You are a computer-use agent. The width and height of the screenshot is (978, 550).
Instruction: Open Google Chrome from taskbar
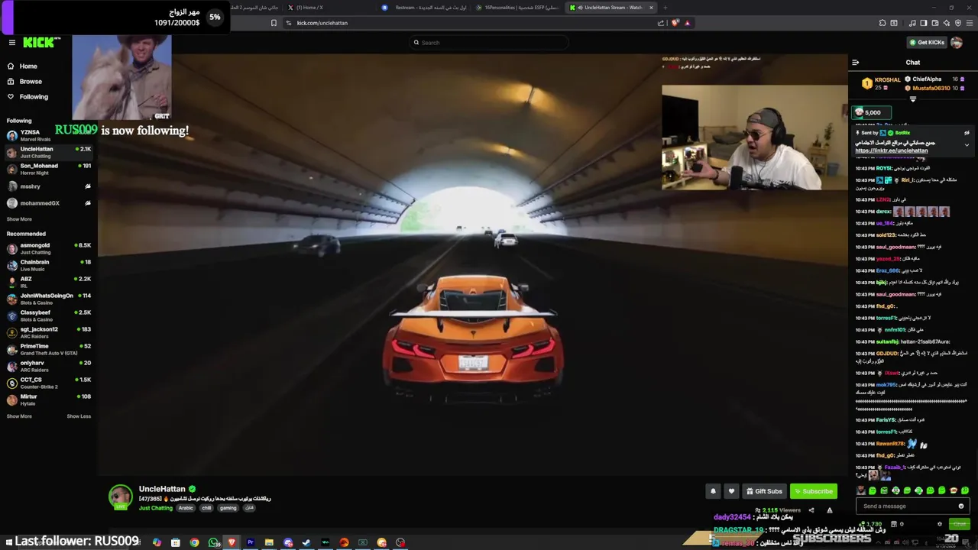click(x=194, y=542)
